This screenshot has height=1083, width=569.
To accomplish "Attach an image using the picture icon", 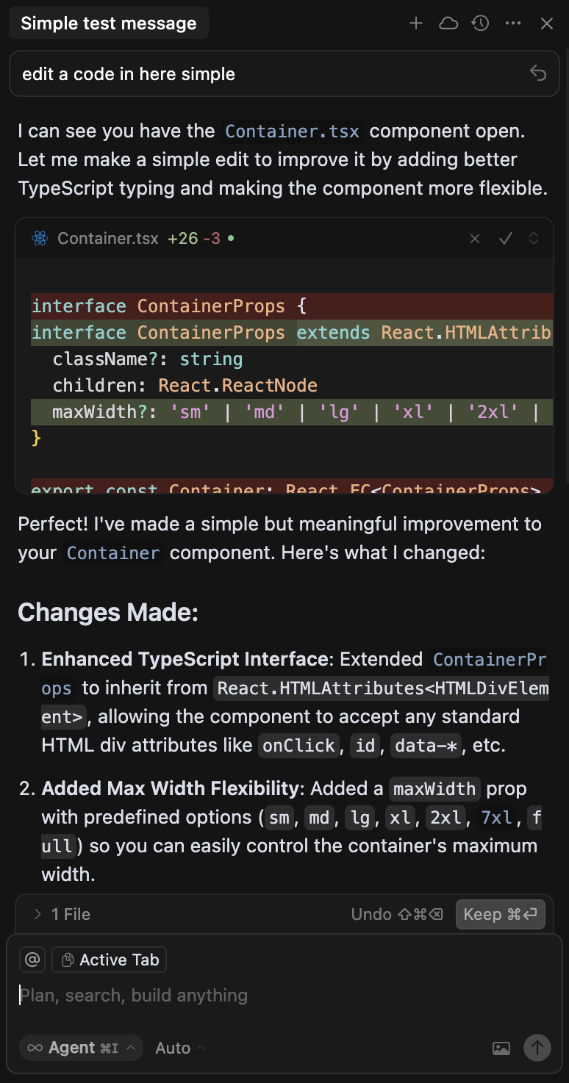I will pos(501,1048).
